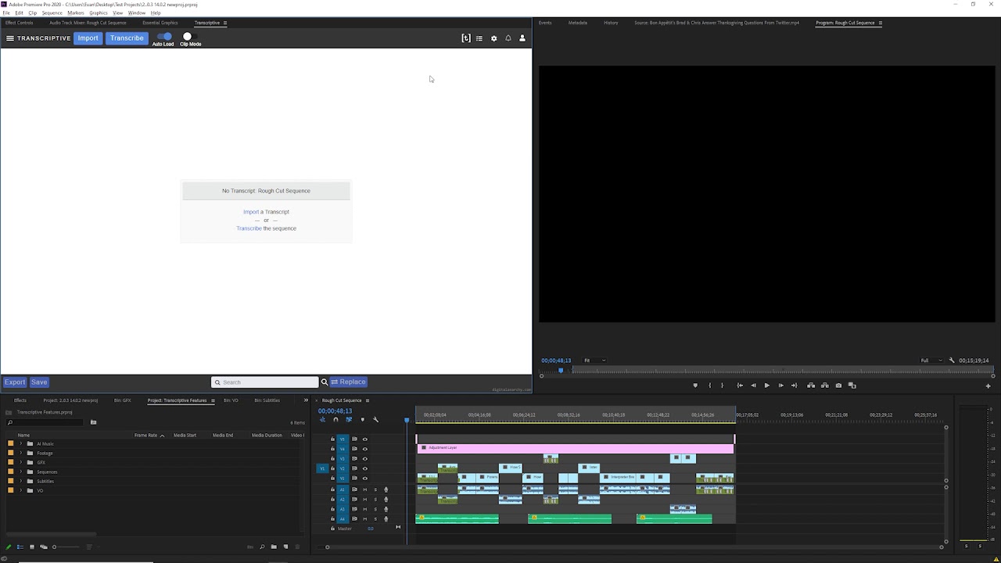Screen dimensions: 1001x563
Task: Switch Project panel to freeform view
Action: [43, 547]
